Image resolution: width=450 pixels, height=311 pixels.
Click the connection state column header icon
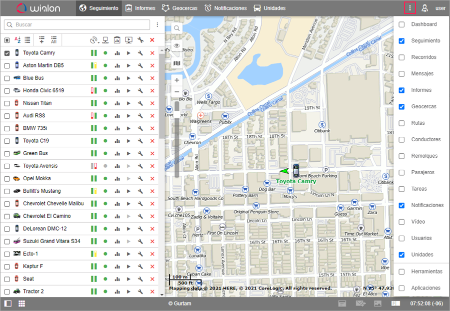(x=105, y=40)
